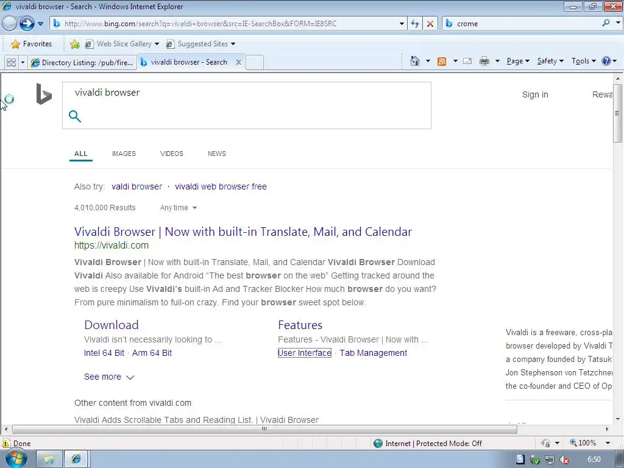Open the Safety menu
This screenshot has height=468, width=624.
pyautogui.click(x=550, y=61)
